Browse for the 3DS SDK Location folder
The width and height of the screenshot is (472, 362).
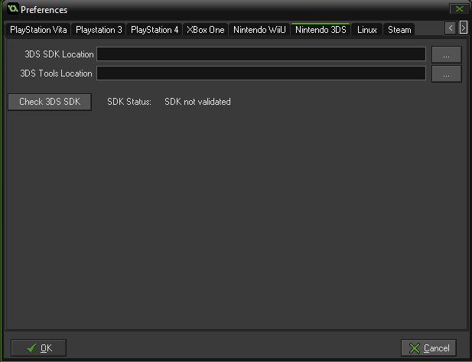coord(447,54)
